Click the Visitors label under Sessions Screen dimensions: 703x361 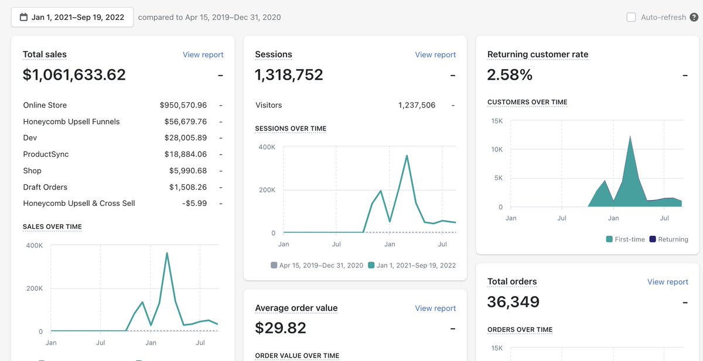269,105
